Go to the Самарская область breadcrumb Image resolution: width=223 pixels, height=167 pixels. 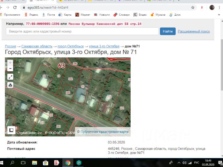[37, 46]
